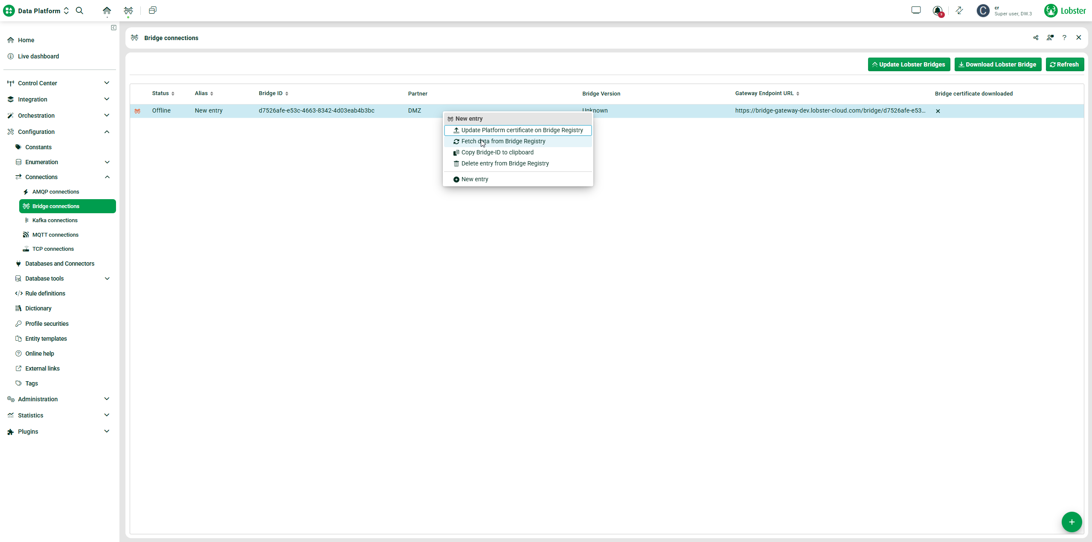Image resolution: width=1092 pixels, height=542 pixels.
Task: Click the monitor screen icon in top bar
Action: click(x=916, y=11)
